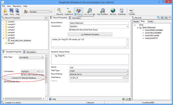Click the Help icon at bottom panel
This screenshot has width=173, height=105.
pos(50,99)
